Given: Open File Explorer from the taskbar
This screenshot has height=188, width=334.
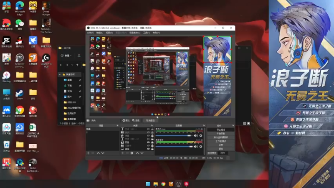Looking at the screenshot, I should 155,184.
